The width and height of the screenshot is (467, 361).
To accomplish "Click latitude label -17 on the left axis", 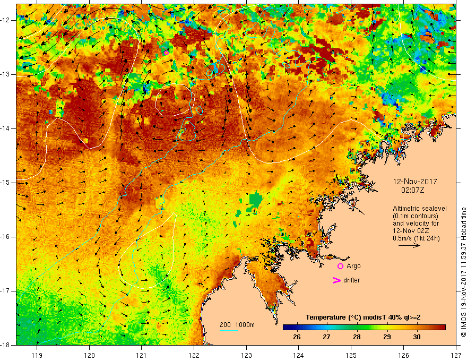I will pos(5,291).
